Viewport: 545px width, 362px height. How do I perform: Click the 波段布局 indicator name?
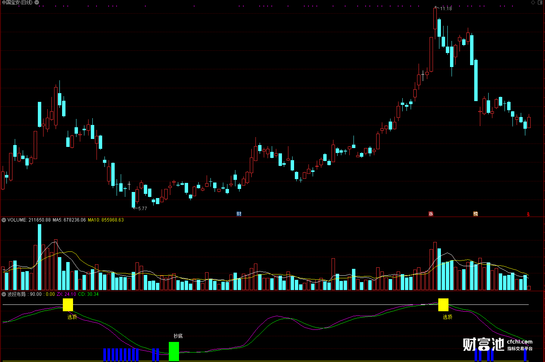pyautogui.click(x=16, y=294)
